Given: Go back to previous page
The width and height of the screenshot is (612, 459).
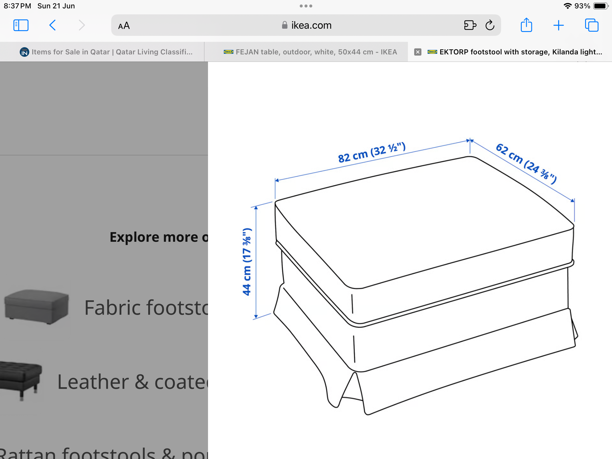Looking at the screenshot, I should tap(52, 25).
